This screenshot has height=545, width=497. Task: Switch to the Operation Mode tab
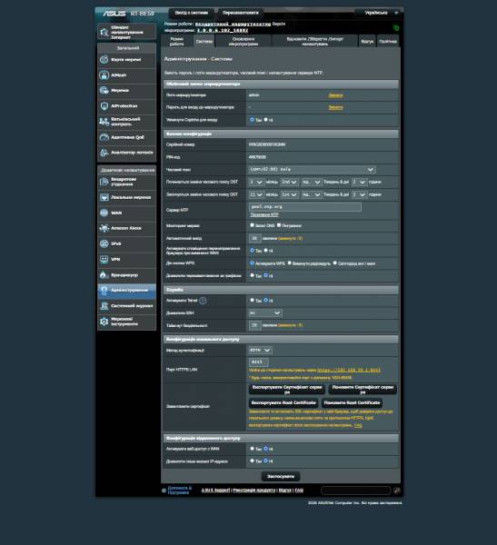pos(176,42)
